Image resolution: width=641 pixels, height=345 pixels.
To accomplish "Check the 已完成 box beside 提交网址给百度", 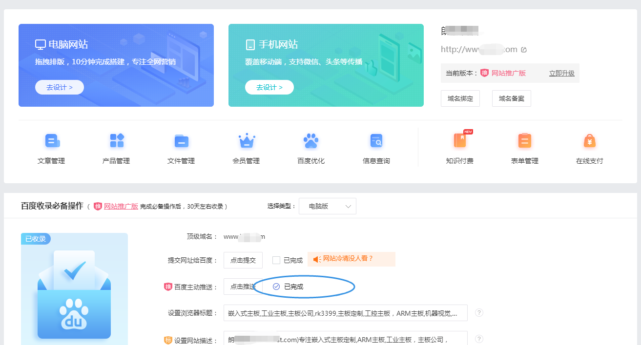I will click(276, 260).
